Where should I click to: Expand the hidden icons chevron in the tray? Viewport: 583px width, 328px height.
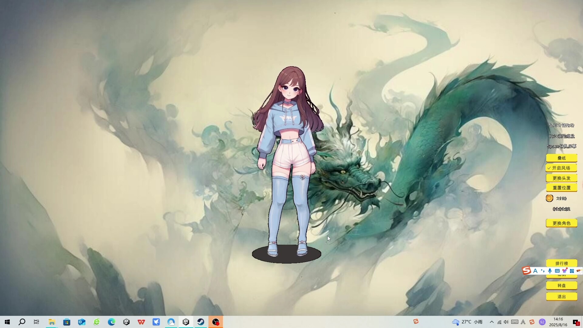[x=491, y=322]
